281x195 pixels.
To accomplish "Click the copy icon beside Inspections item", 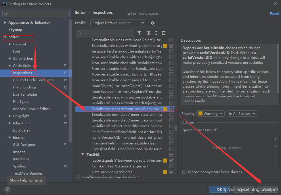I will coord(66,73).
